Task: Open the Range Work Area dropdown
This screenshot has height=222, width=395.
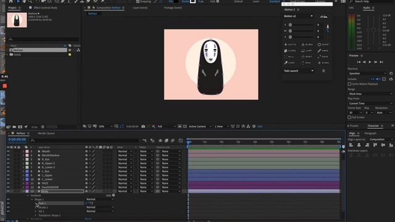Action: tap(370, 94)
